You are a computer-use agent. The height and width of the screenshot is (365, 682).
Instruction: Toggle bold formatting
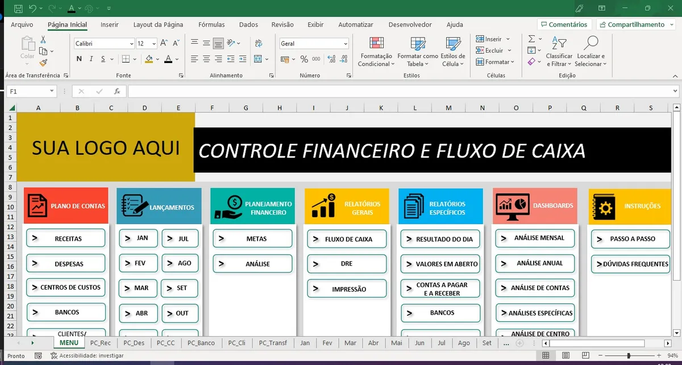(x=78, y=58)
